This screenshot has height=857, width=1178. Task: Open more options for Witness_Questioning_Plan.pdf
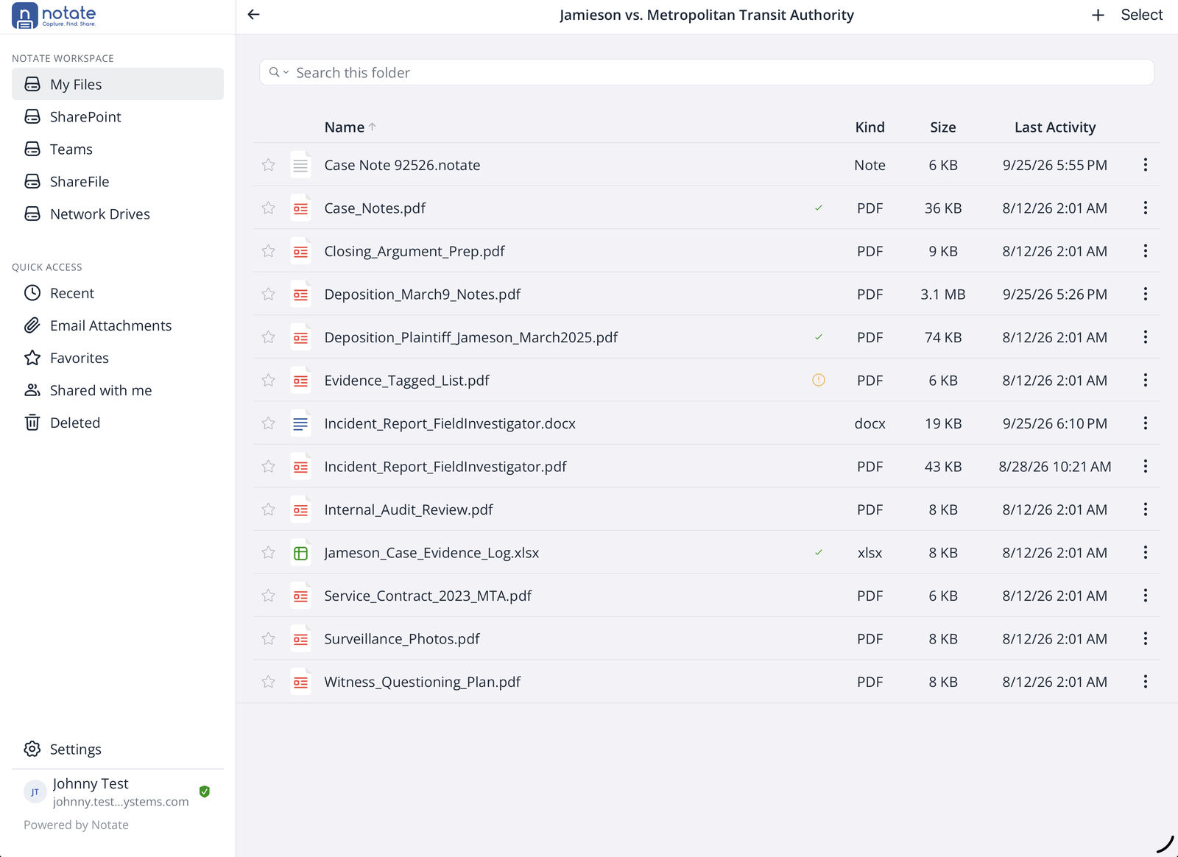[x=1146, y=682]
